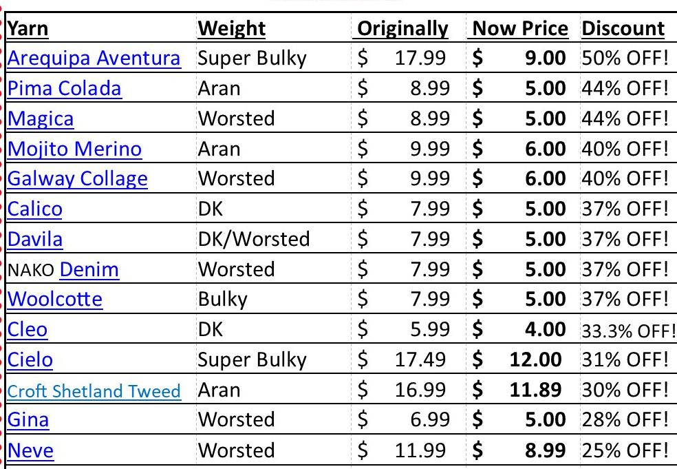The width and height of the screenshot is (677, 469).
Task: Select the Originally column header
Action: click(402, 28)
